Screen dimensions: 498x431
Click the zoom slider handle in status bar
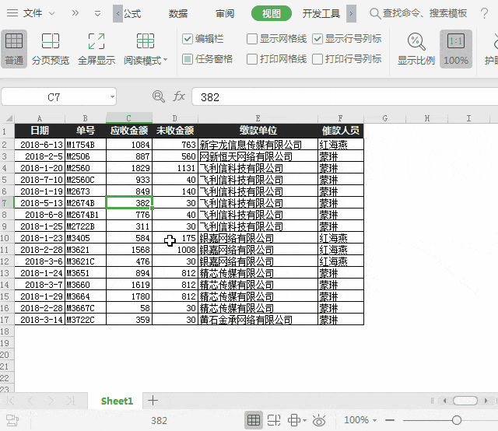pyautogui.click(x=456, y=420)
